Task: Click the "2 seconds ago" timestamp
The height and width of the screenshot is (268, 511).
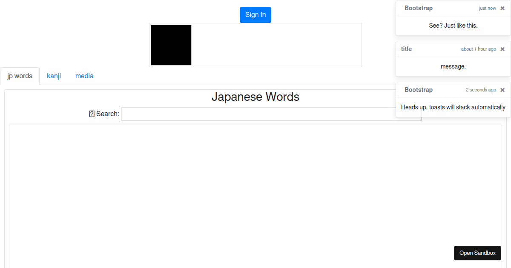Action: point(481,89)
